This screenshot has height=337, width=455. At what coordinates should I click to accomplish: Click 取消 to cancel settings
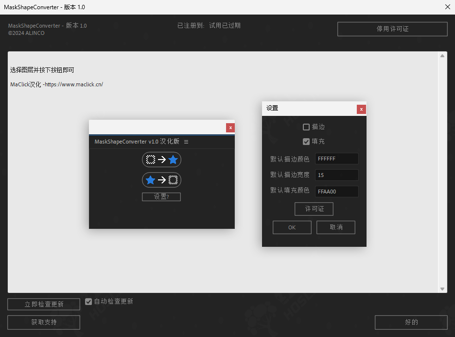point(336,227)
